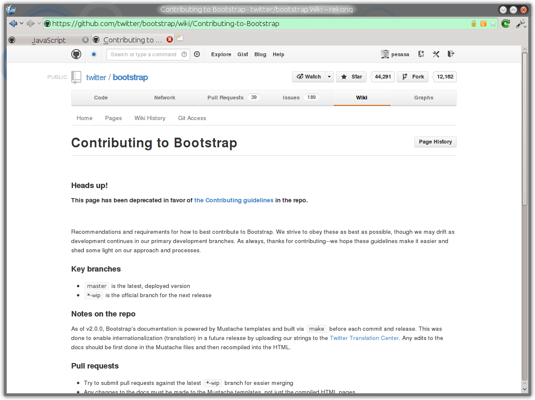Select the Wiki tab

(x=362, y=98)
